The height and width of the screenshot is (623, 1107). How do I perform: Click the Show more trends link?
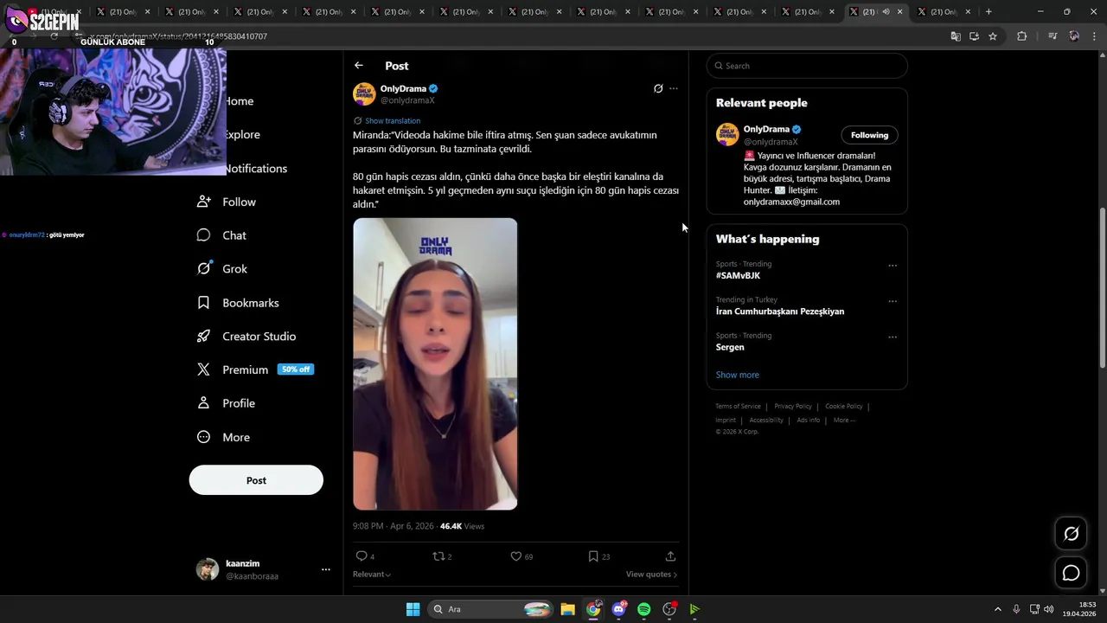point(737,375)
